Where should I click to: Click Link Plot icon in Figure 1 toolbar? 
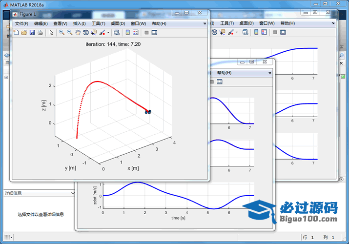(x=116, y=33)
